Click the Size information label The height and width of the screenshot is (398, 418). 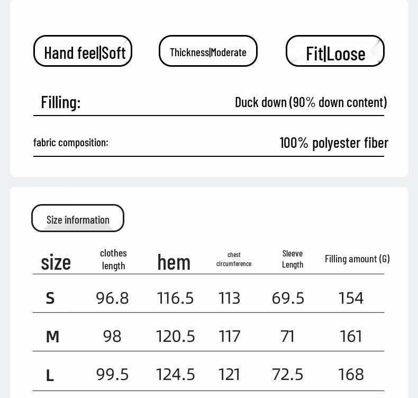point(78,219)
